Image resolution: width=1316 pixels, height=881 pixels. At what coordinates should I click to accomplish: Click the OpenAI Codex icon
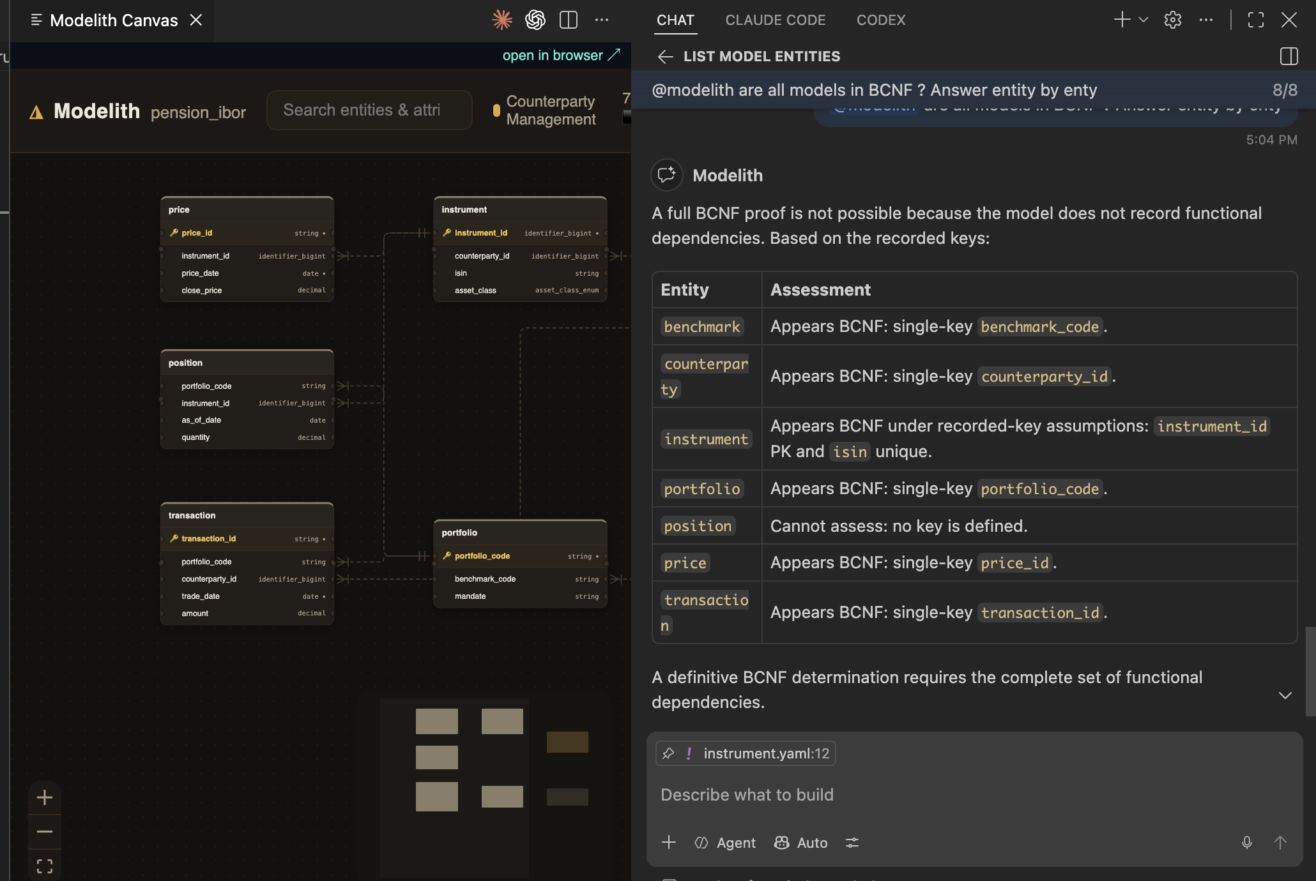coord(535,20)
